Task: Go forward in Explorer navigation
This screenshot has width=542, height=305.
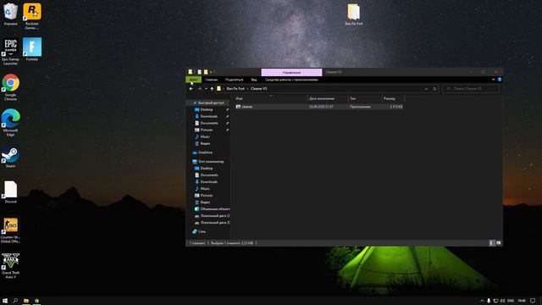Action: (x=200, y=89)
